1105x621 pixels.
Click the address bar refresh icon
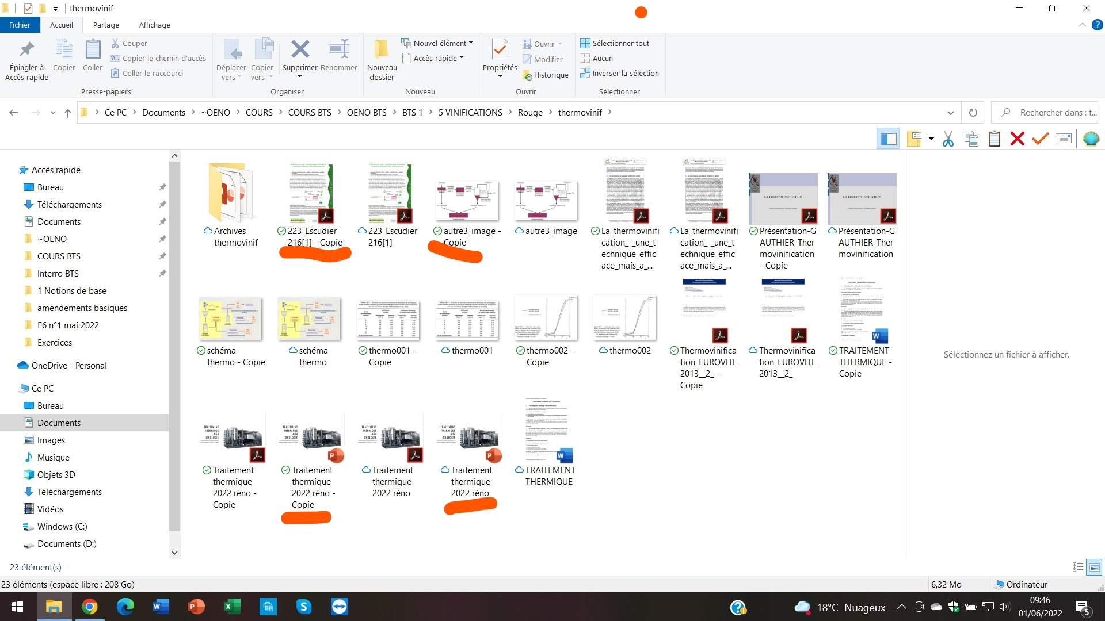[x=973, y=113]
